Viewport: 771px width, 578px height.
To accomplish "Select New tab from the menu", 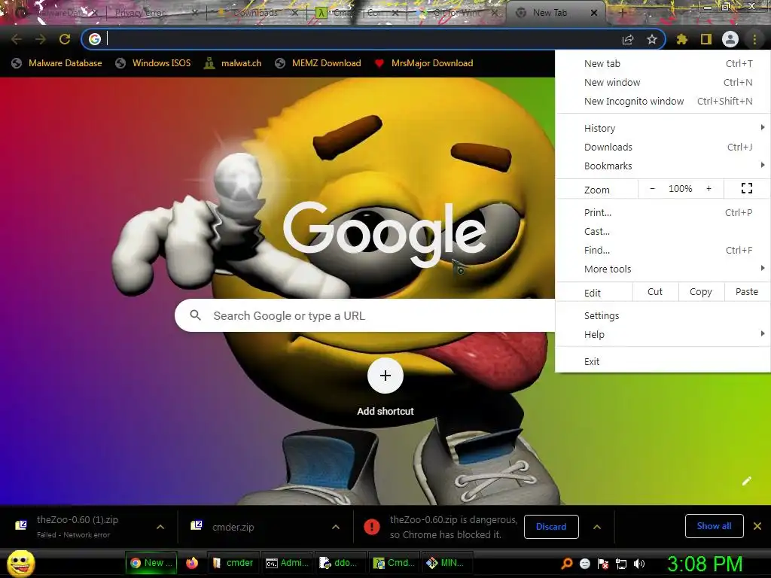I will [663, 63].
